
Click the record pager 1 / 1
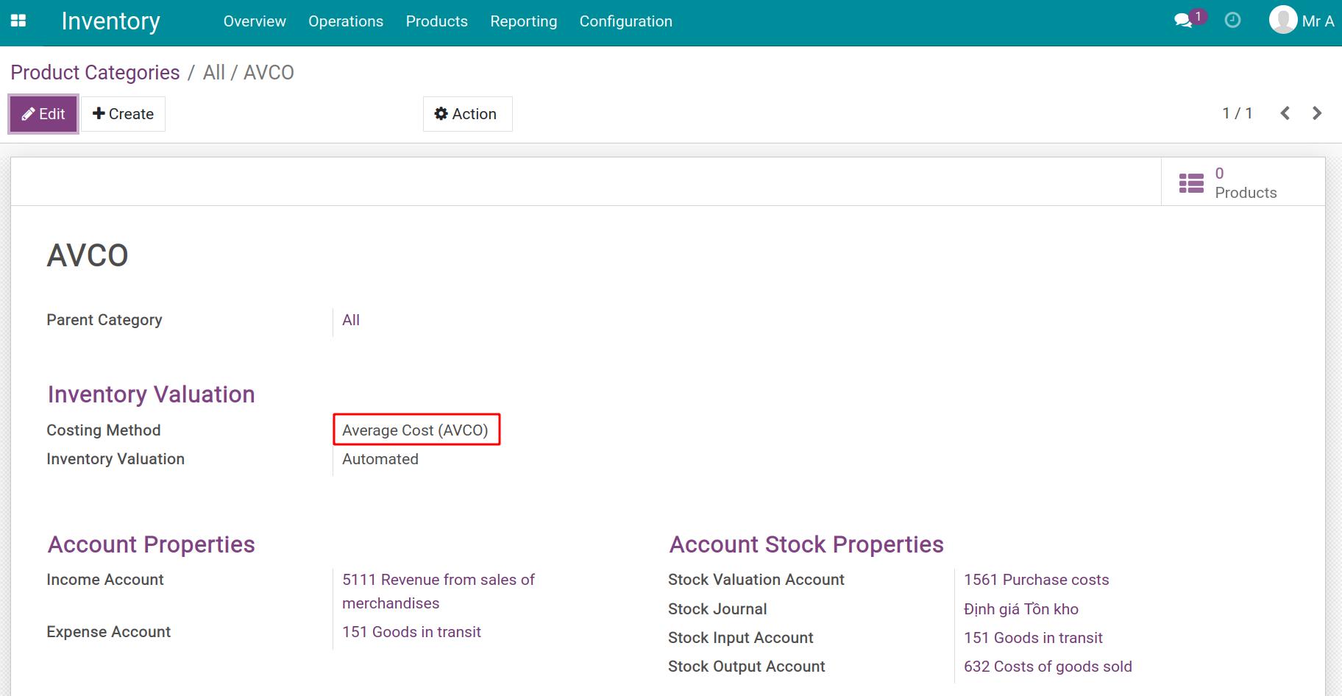click(x=1238, y=113)
